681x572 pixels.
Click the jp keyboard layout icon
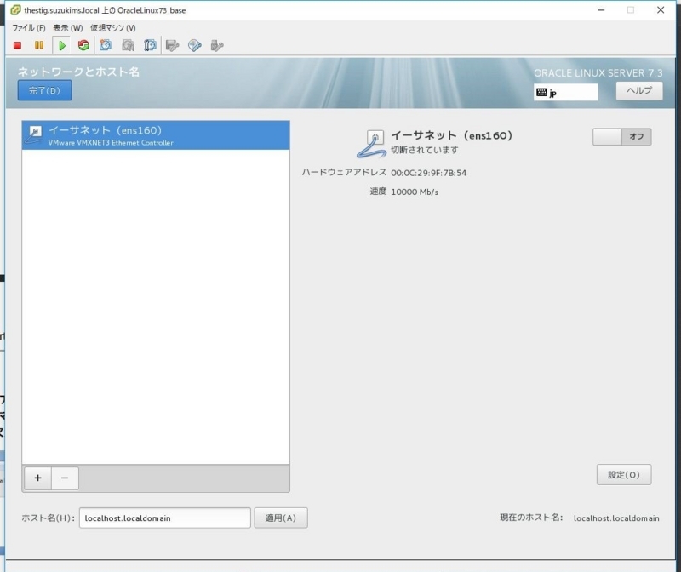541,92
